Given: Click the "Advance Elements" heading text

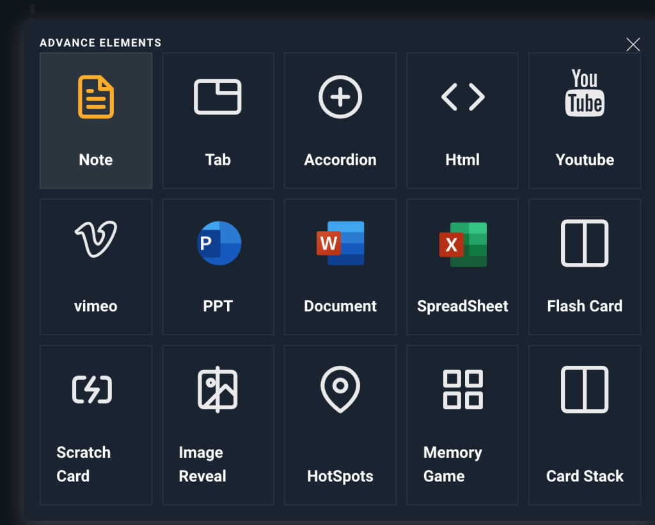Looking at the screenshot, I should tap(100, 43).
